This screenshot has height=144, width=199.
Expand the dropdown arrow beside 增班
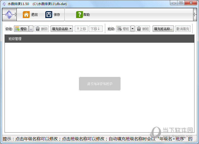click(x=133, y=29)
